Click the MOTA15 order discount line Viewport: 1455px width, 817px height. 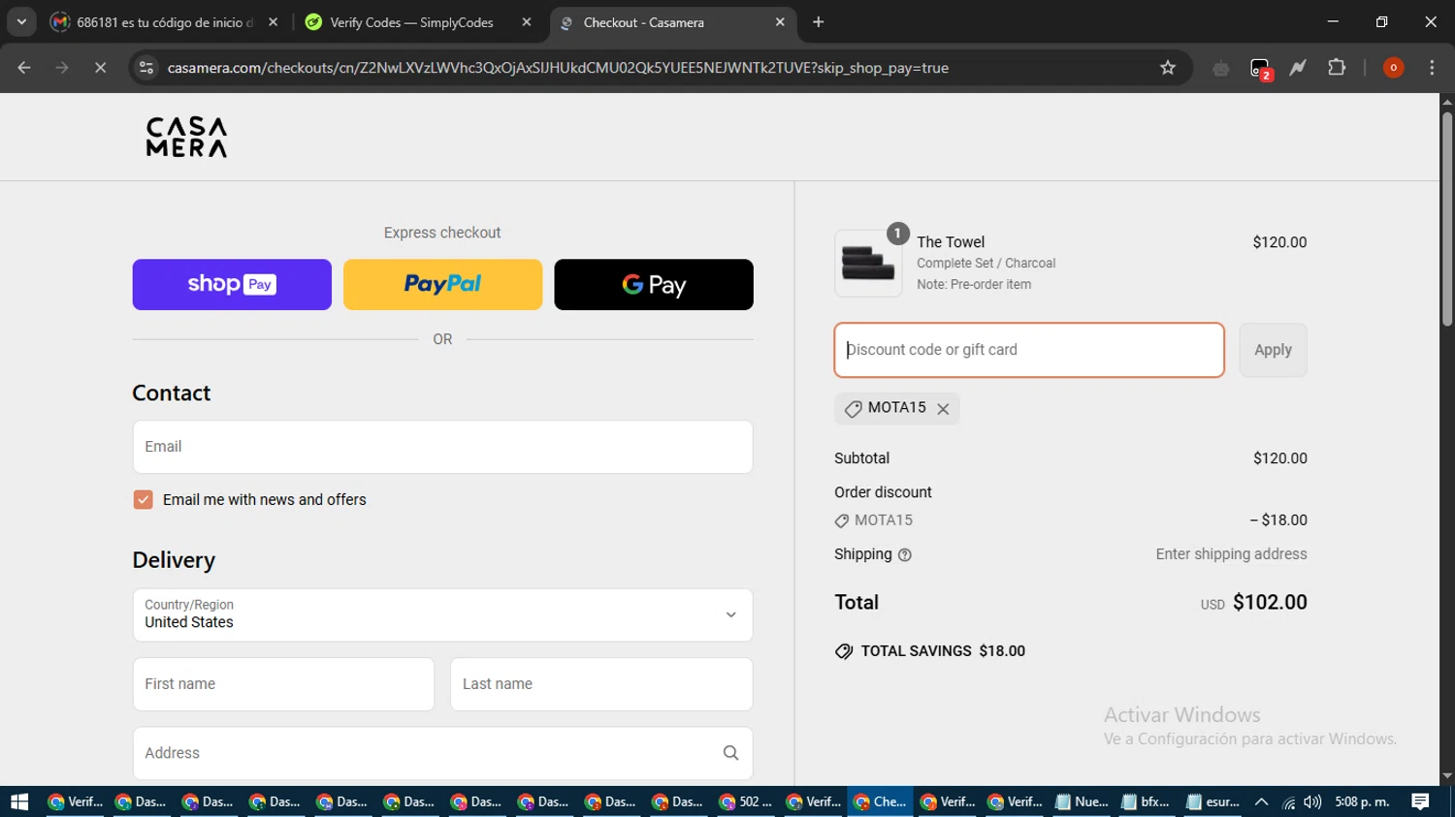coord(1070,520)
